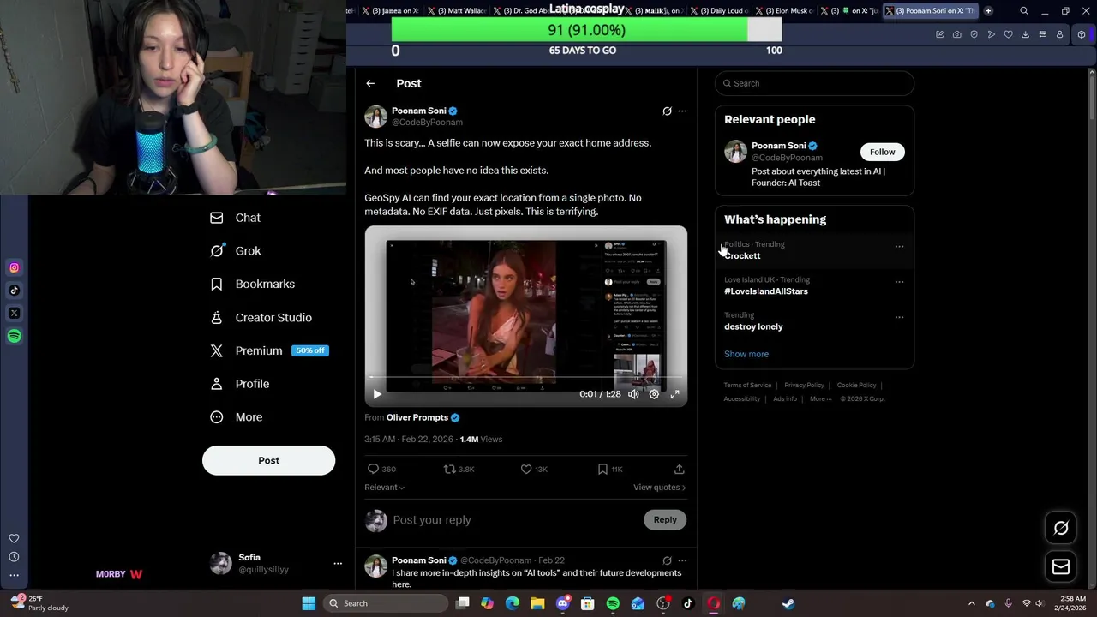Expand the More menu in the sidebar

237,417
